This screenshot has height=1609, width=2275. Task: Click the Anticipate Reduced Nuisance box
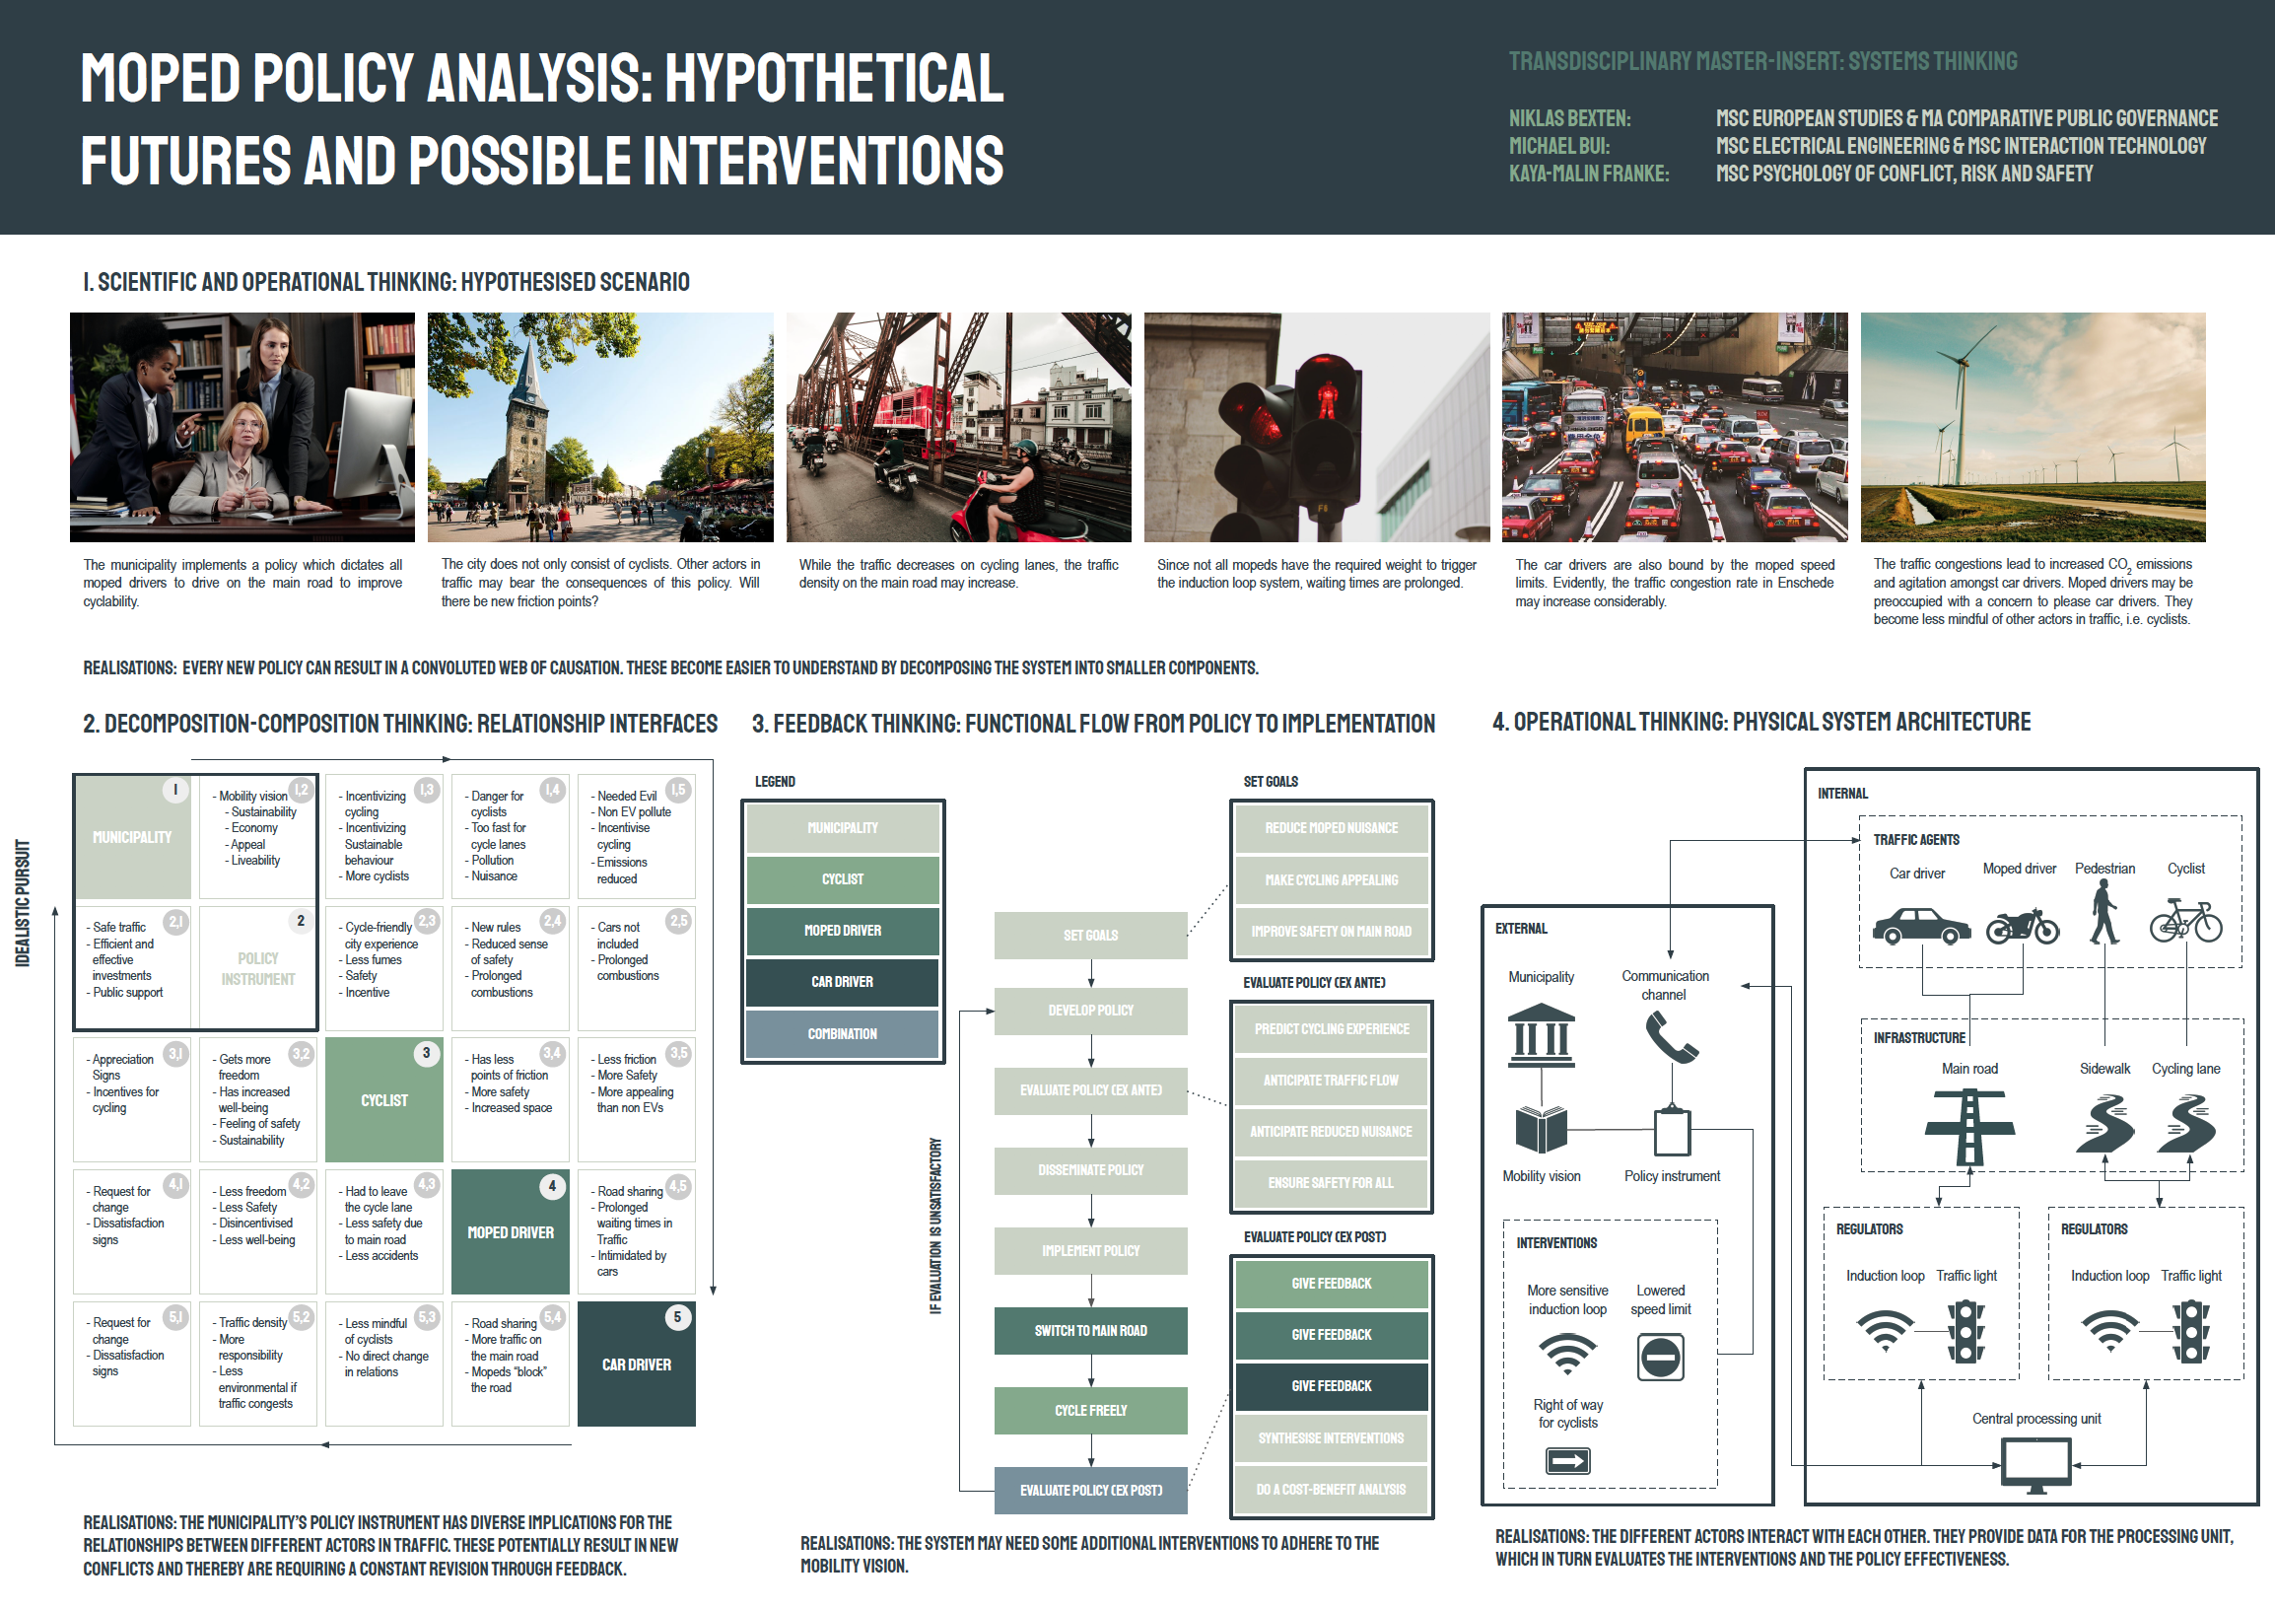point(1332,1133)
